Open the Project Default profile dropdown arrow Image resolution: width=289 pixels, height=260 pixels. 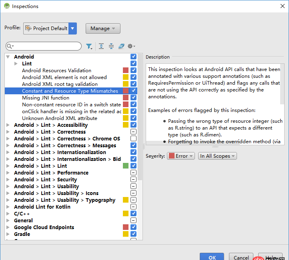tap(72, 28)
